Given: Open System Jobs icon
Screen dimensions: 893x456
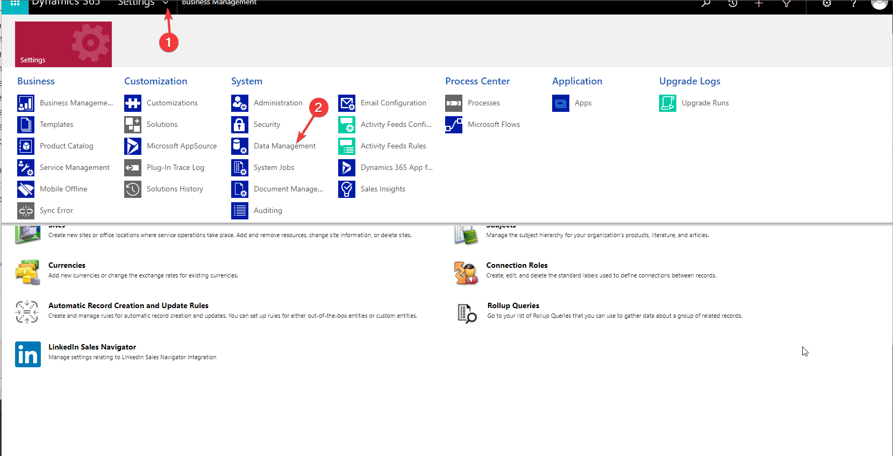Looking at the screenshot, I should pos(240,167).
